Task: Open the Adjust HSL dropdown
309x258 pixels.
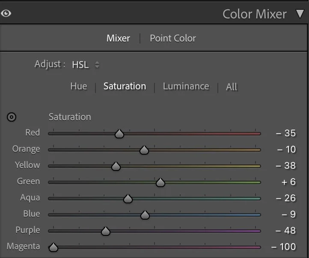Action: pyautogui.click(x=86, y=64)
